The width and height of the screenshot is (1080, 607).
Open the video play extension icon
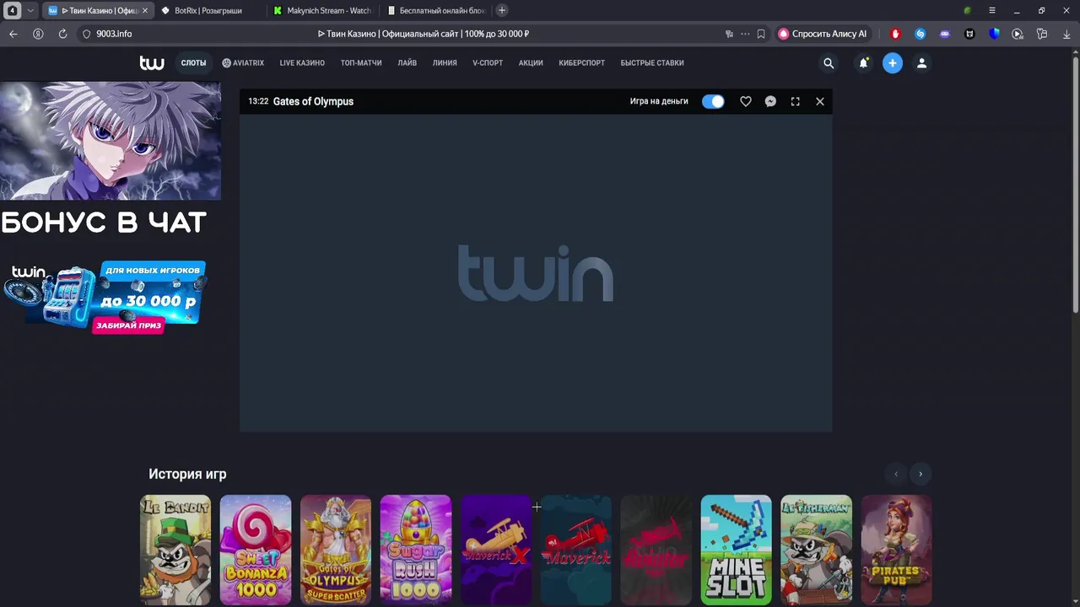pos(1018,34)
